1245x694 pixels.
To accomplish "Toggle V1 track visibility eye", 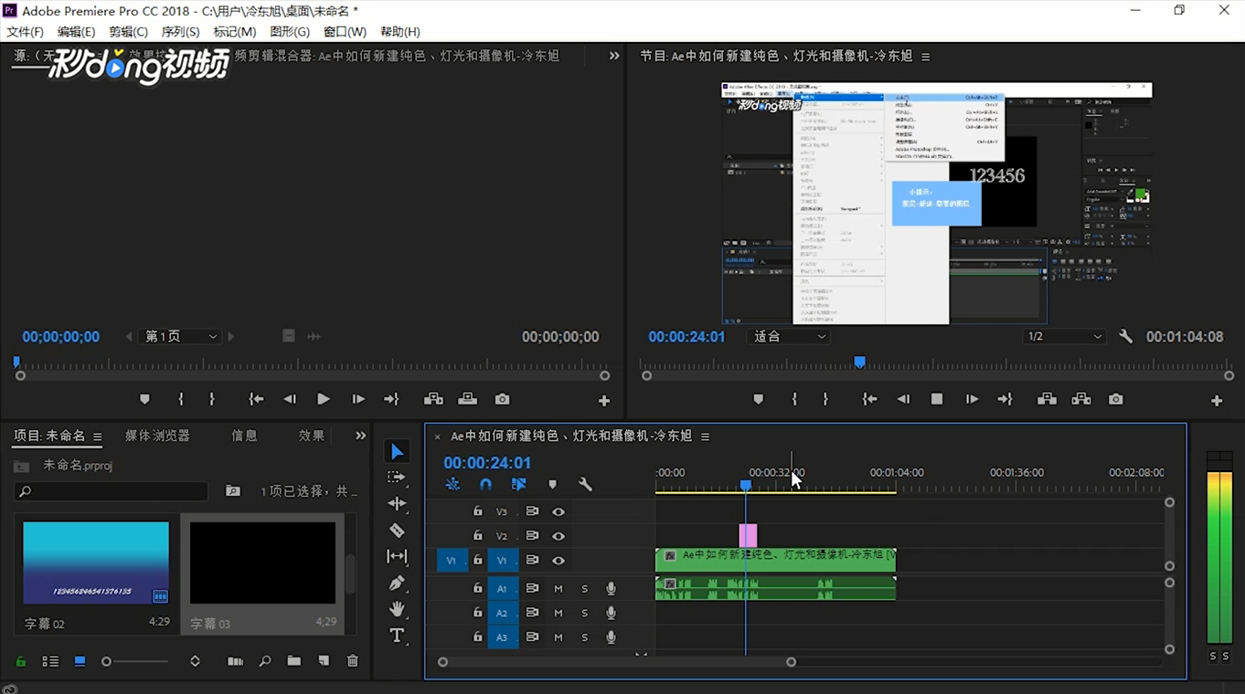I will click(x=559, y=561).
